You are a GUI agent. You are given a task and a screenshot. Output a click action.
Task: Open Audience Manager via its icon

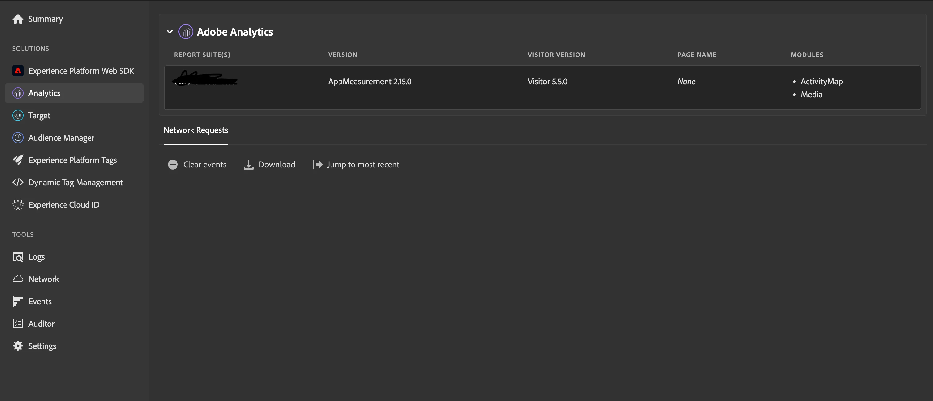coord(18,138)
